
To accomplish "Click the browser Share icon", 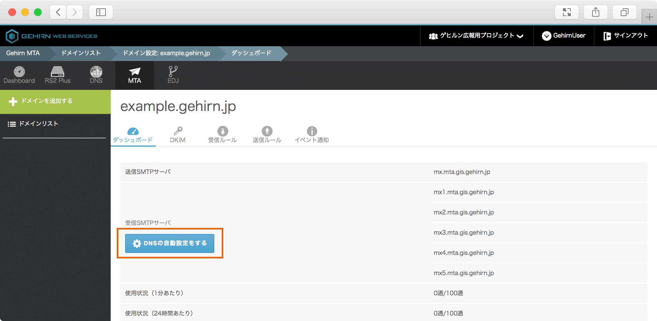I will coord(596,13).
